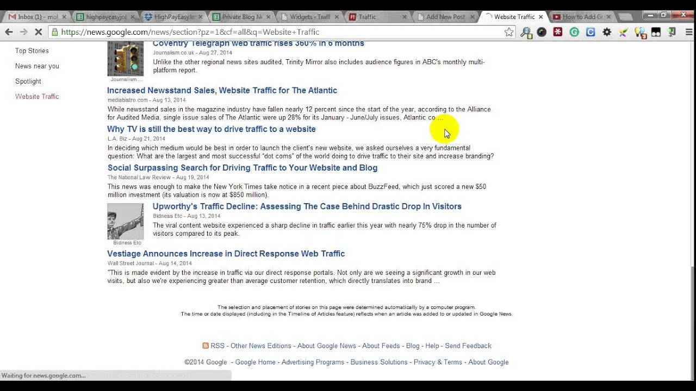Click the Forward navigation arrow
Screen dimensions: 696x391
click(23, 32)
